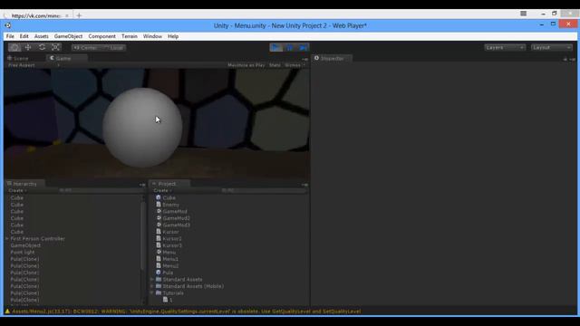This screenshot has height=326, width=580.
Task: Click the Pause button
Action: coord(289,47)
